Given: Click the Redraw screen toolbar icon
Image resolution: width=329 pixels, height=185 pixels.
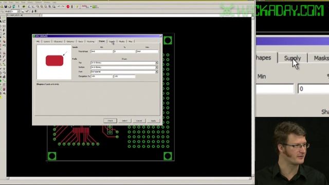Looking at the screenshot, I should click(50, 7).
